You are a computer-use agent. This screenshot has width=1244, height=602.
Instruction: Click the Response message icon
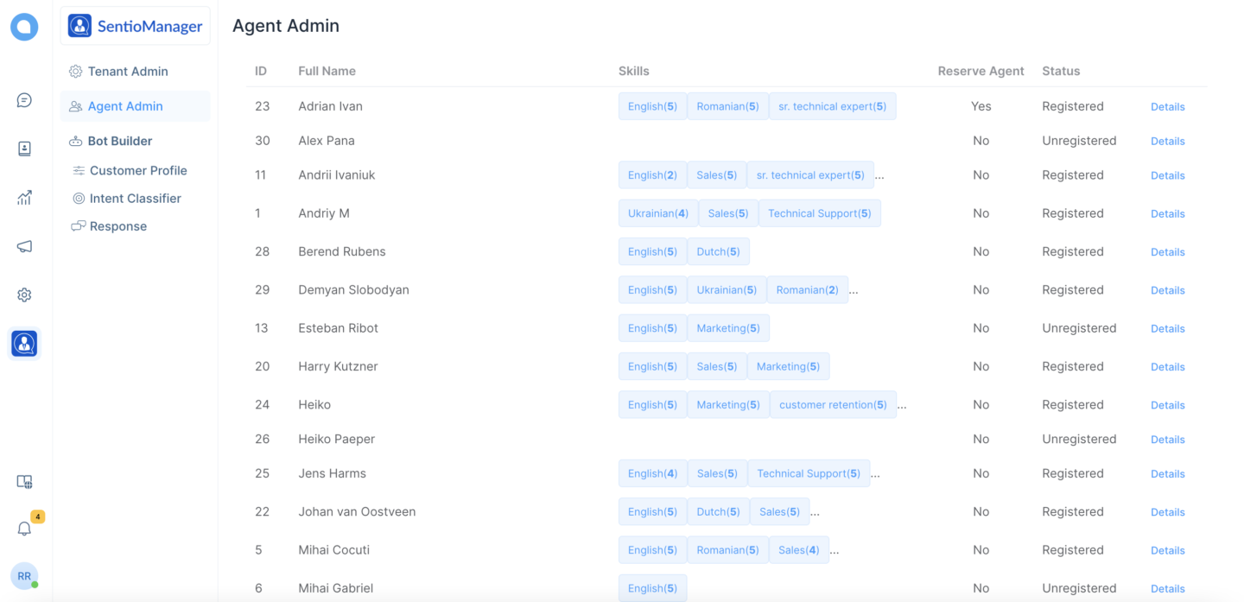[x=78, y=226]
